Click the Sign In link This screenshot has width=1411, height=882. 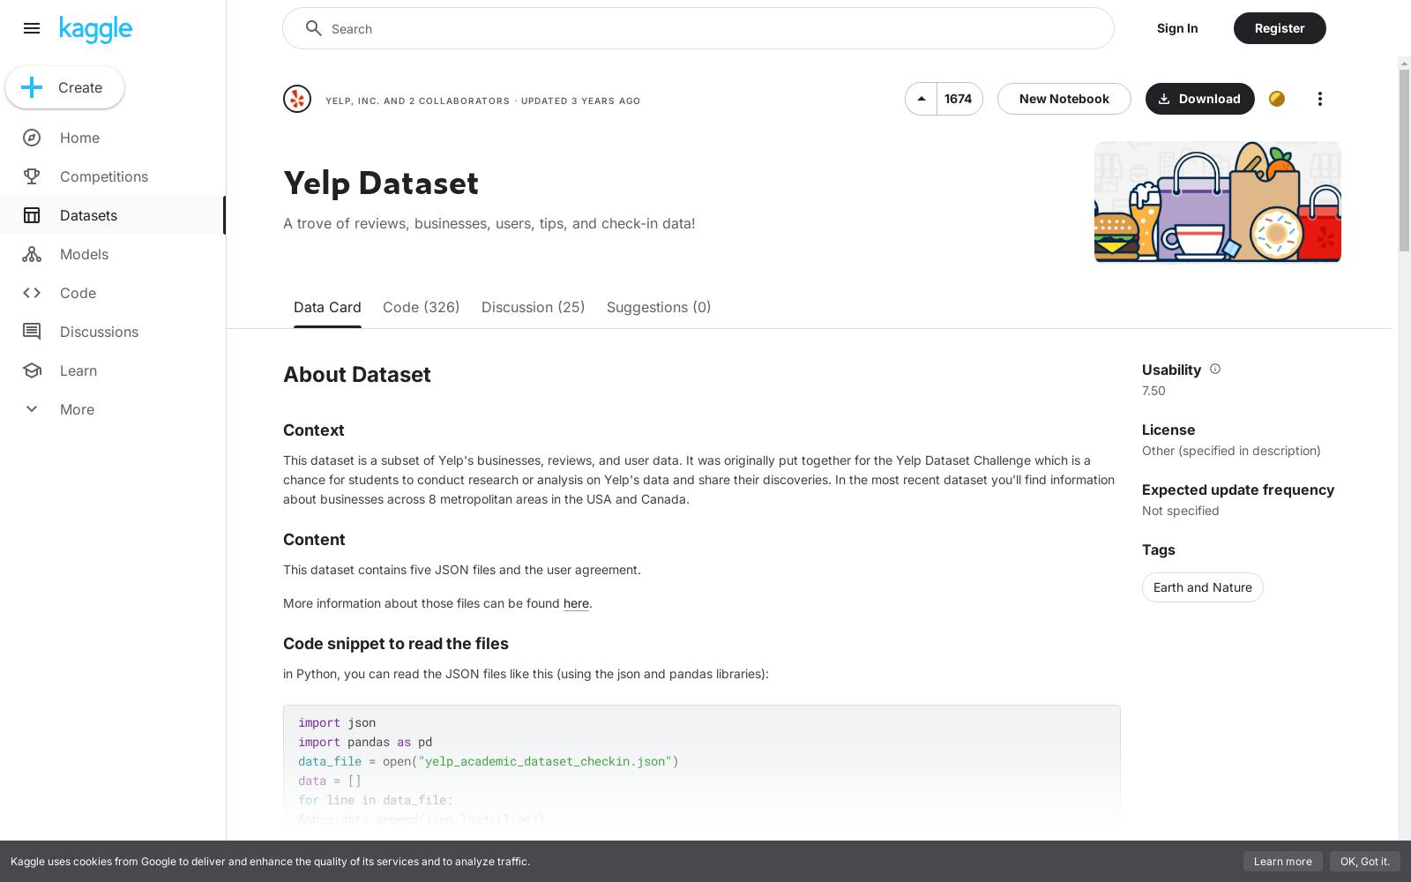pos(1177,28)
